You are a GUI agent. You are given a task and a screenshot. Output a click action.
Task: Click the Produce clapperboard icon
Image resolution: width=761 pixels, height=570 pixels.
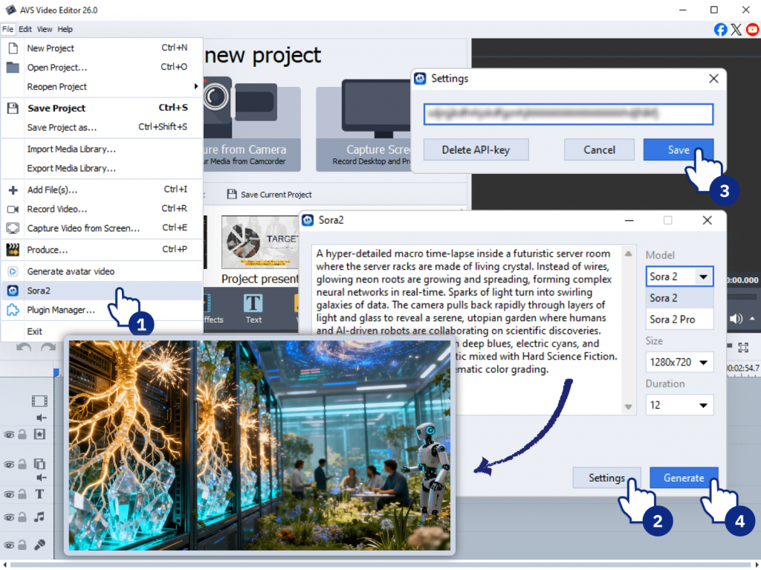point(13,250)
